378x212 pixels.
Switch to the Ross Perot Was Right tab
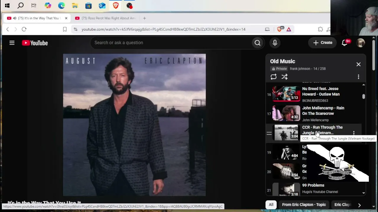click(105, 18)
